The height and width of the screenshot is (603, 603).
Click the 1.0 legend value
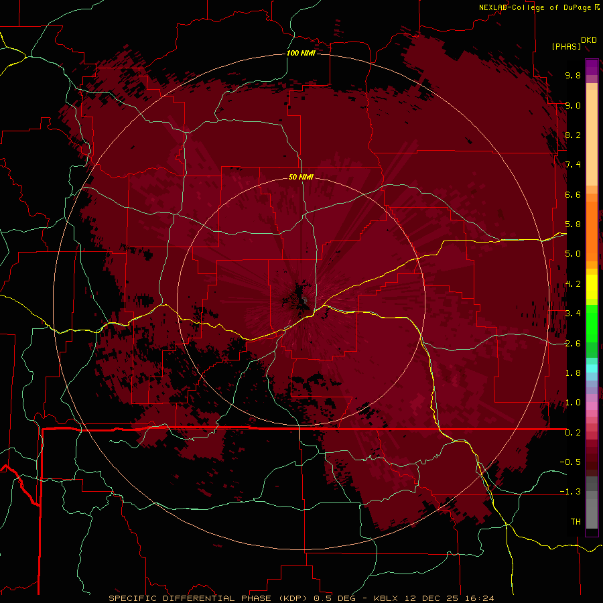coord(573,403)
